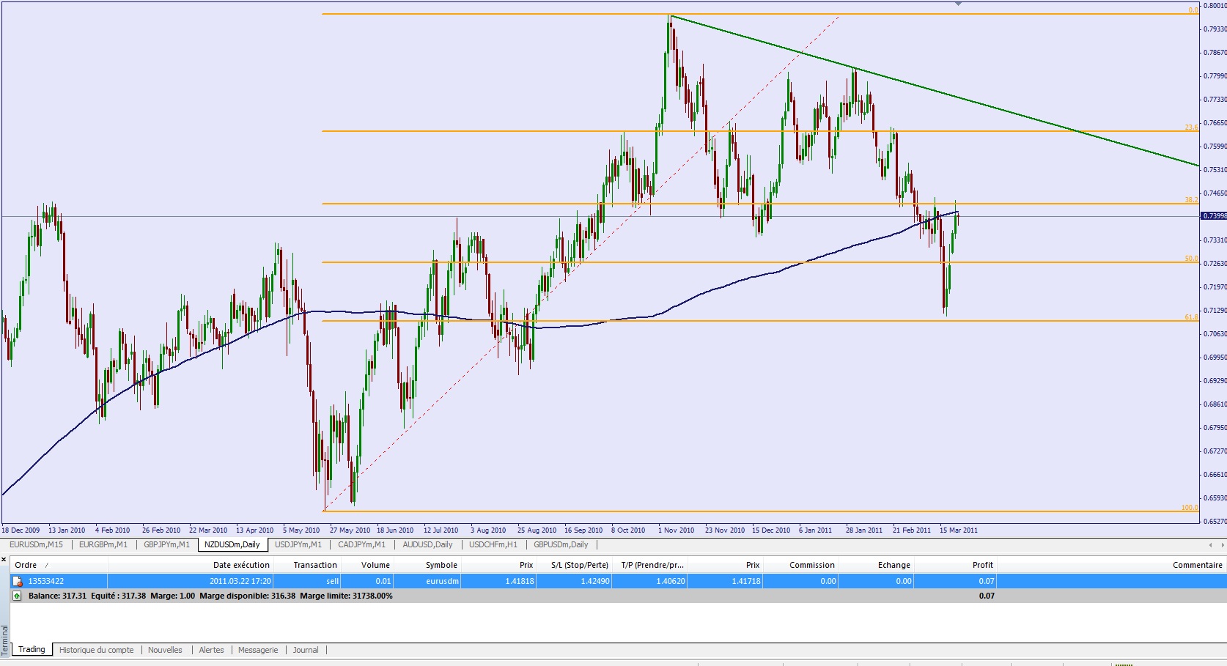Select the AUDUSD,Daily chart tab

427,544
